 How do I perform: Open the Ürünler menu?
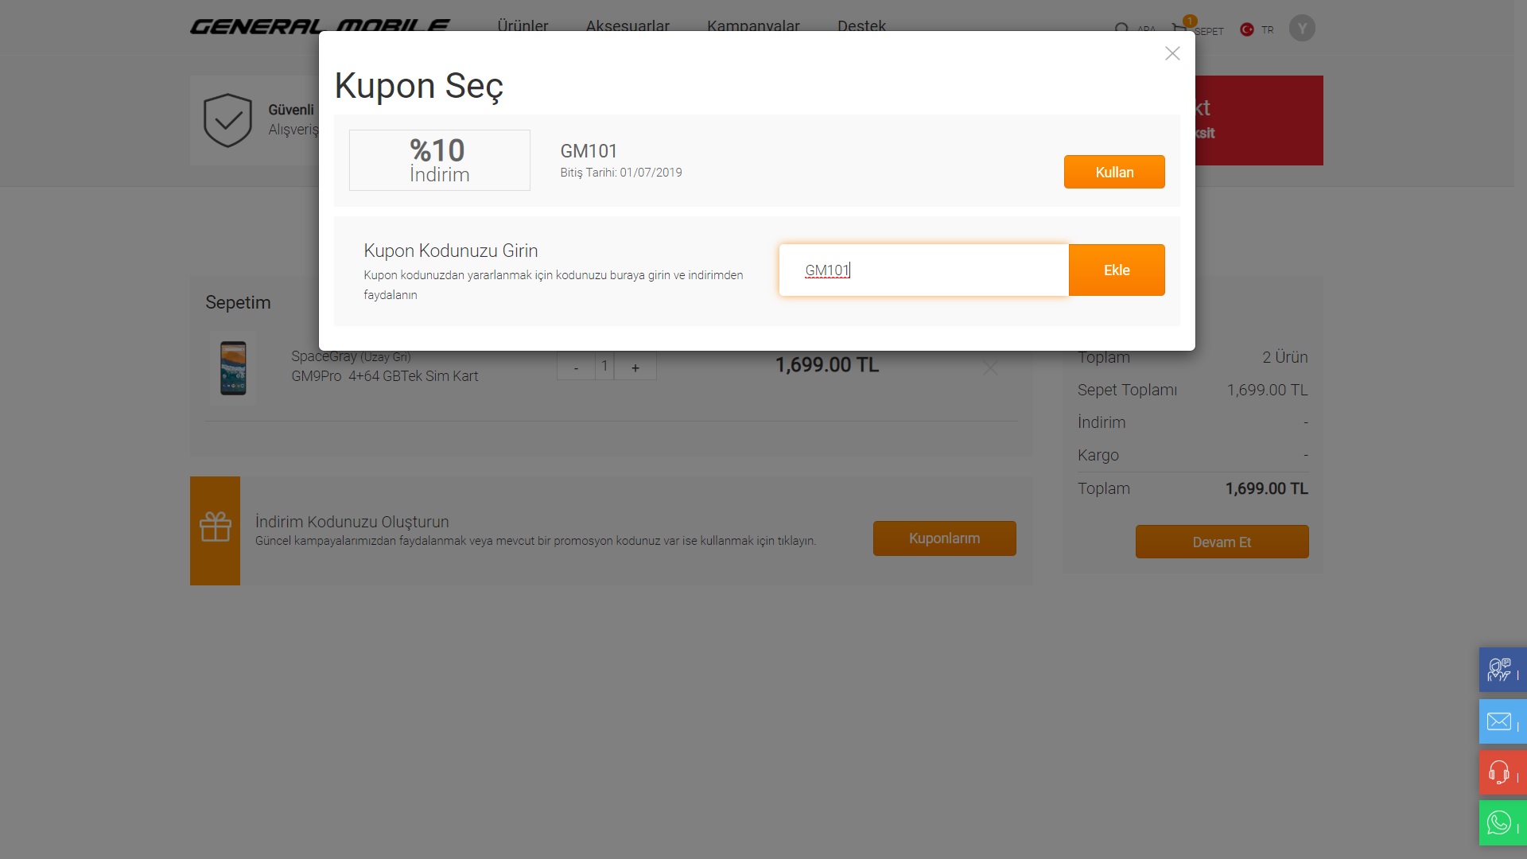tap(523, 25)
